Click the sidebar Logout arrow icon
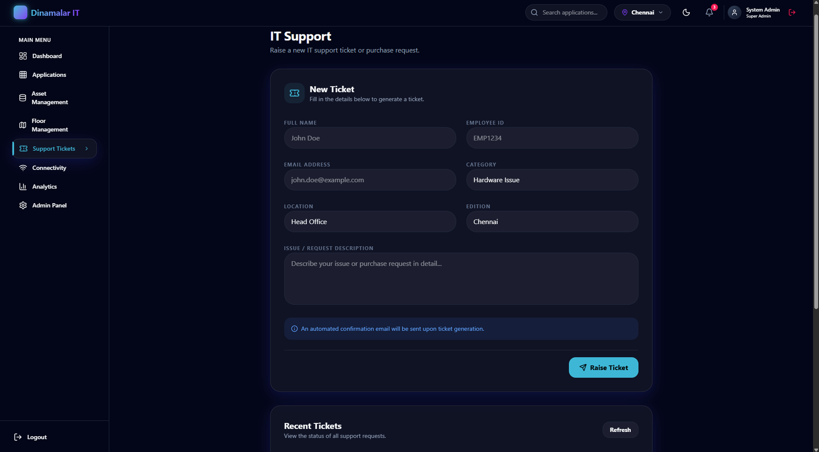819x452 pixels. [18, 437]
